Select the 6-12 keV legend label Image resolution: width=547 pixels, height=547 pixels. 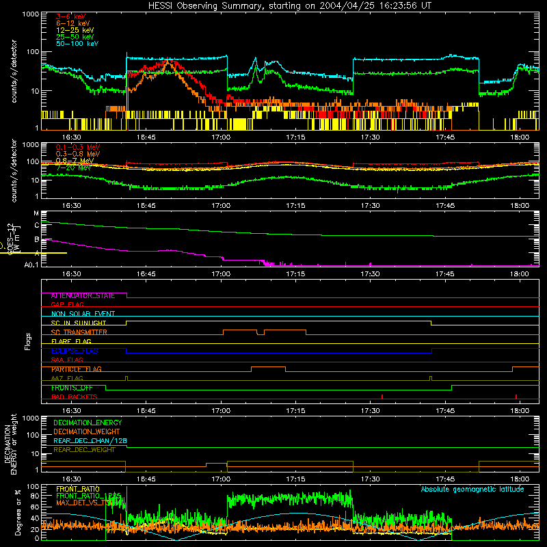(73, 23)
